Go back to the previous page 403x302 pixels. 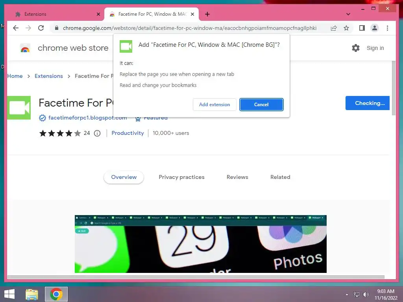point(16,28)
